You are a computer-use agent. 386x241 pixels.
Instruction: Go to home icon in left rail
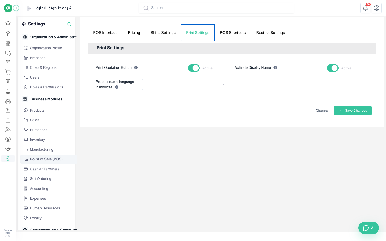pos(8,34)
